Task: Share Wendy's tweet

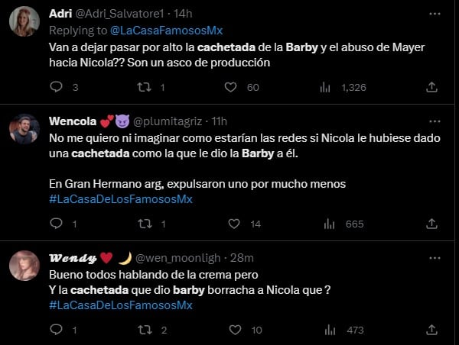Action: coord(431,330)
